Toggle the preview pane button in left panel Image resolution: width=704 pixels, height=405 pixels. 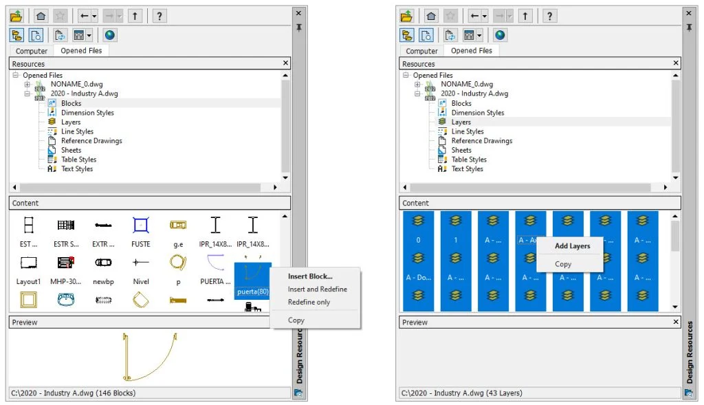coord(36,35)
